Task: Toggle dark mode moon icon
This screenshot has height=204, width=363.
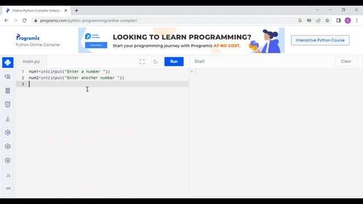Action: click(155, 62)
